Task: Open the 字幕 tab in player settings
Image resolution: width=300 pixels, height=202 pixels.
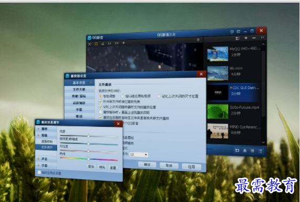Action: (79, 109)
